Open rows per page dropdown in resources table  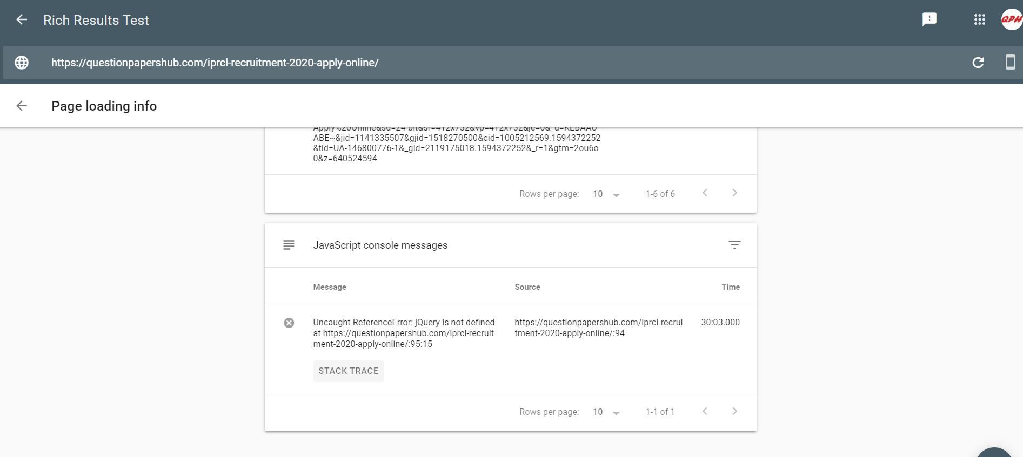606,194
